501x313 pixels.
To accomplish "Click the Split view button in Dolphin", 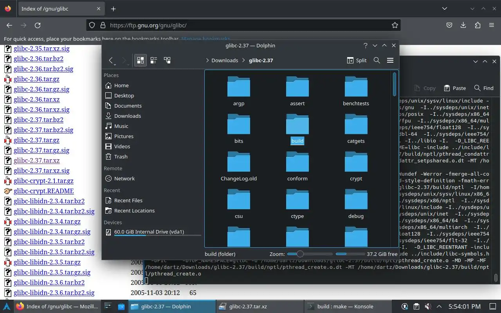I will (357, 60).
